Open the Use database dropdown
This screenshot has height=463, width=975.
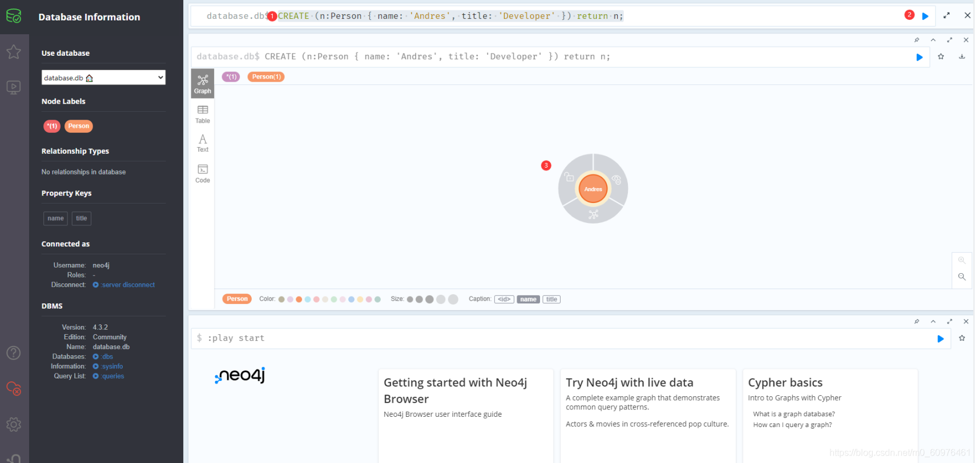point(103,78)
